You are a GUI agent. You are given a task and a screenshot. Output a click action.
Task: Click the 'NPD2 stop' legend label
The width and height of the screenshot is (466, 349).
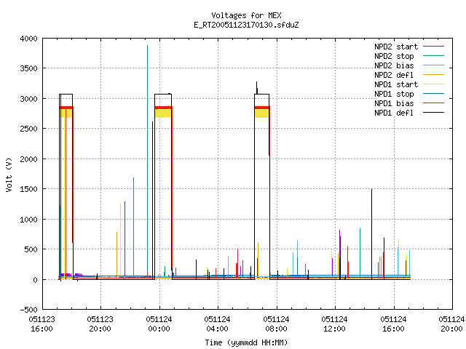coord(394,56)
